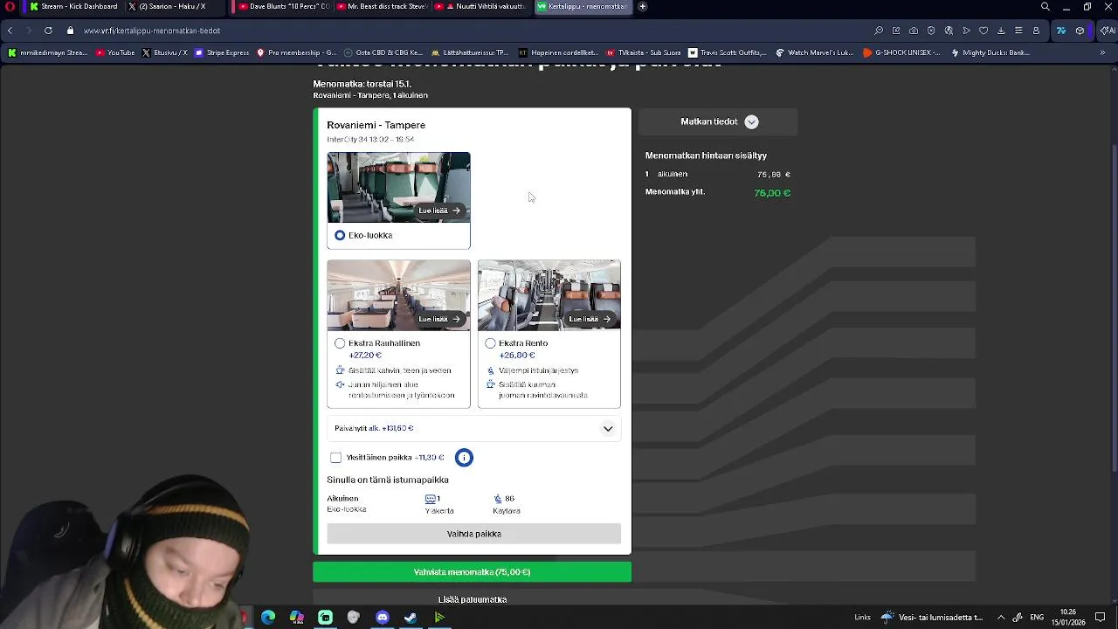The width and height of the screenshot is (1118, 629).
Task: Open Lue lisää on Ekstra Rauhallinen image
Action: pos(439,319)
